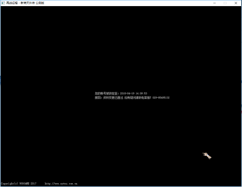
Task: Click the 公测版 label in title bar
Action: coord(40,3)
